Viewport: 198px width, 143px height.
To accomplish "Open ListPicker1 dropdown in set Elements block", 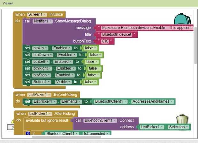I will (x=45, y=101).
